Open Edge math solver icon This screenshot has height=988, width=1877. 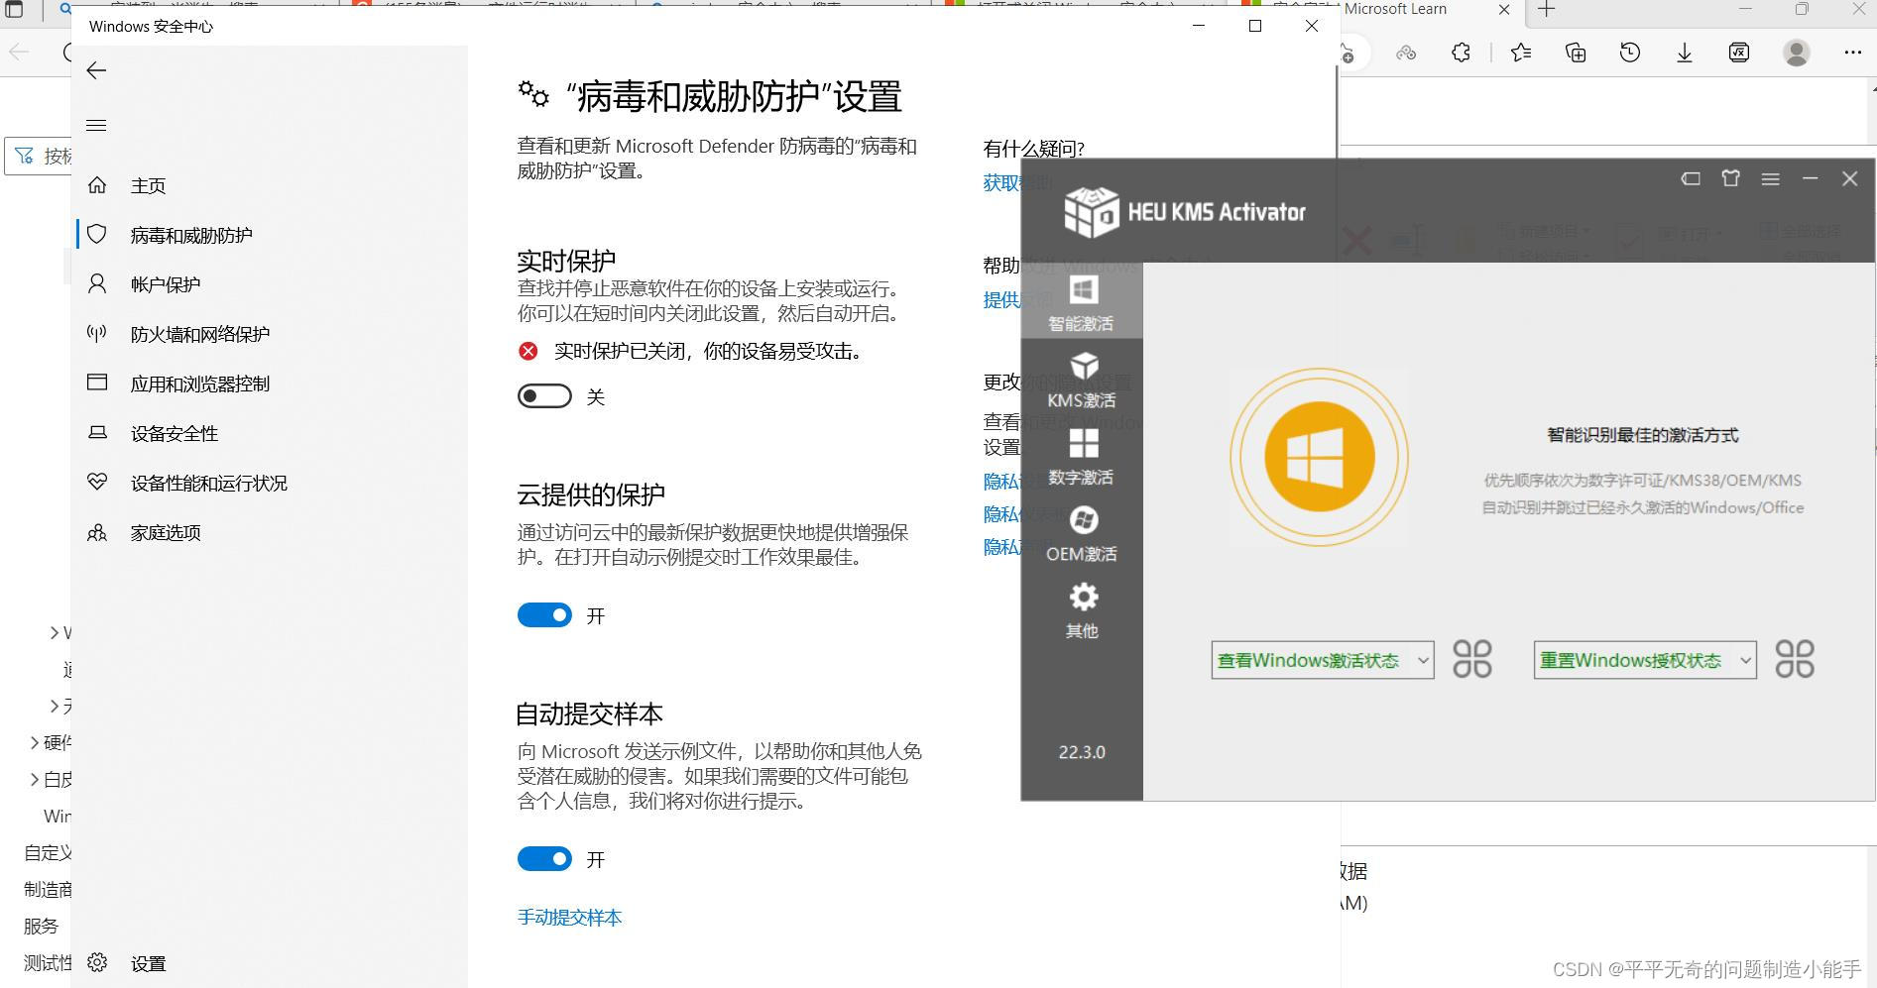pyautogui.click(x=1739, y=53)
